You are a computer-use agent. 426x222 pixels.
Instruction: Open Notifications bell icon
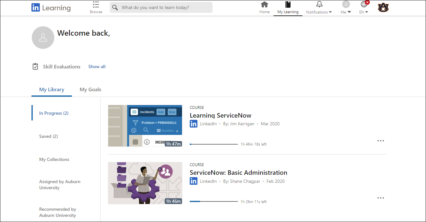click(x=319, y=4)
